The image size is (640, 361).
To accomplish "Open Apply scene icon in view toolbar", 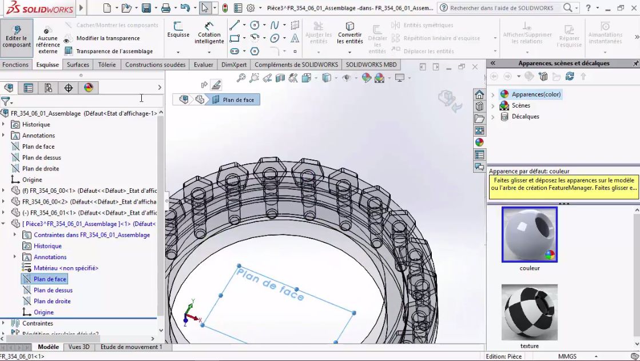I will (380, 78).
